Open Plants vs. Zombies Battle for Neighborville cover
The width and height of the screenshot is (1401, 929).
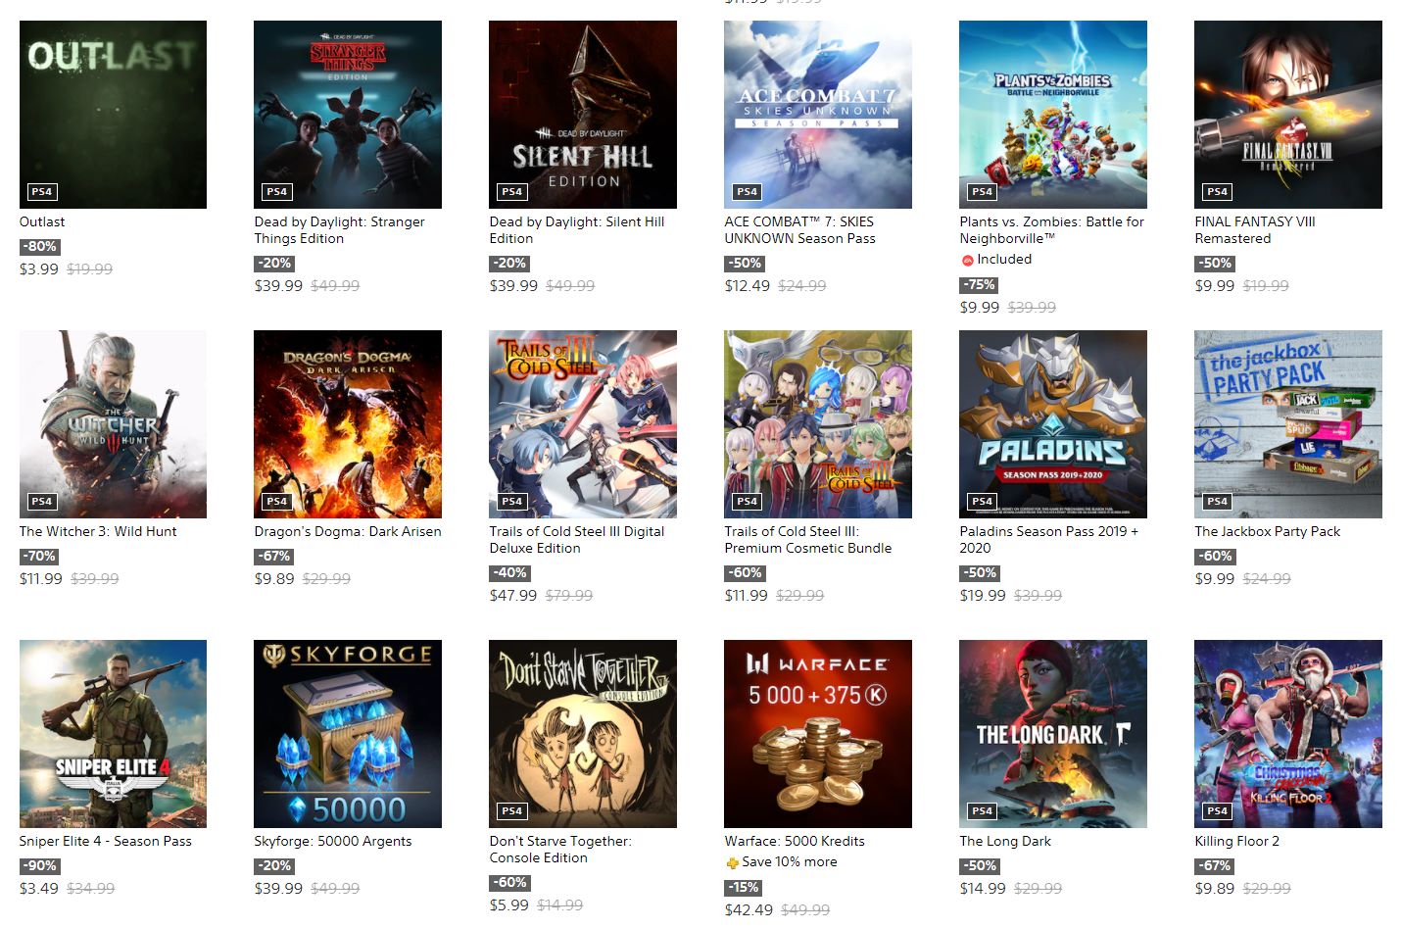[x=1053, y=115]
